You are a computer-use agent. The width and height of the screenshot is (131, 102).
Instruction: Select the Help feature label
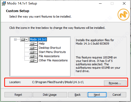point(42,44)
